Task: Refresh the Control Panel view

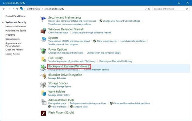Action: point(149,9)
